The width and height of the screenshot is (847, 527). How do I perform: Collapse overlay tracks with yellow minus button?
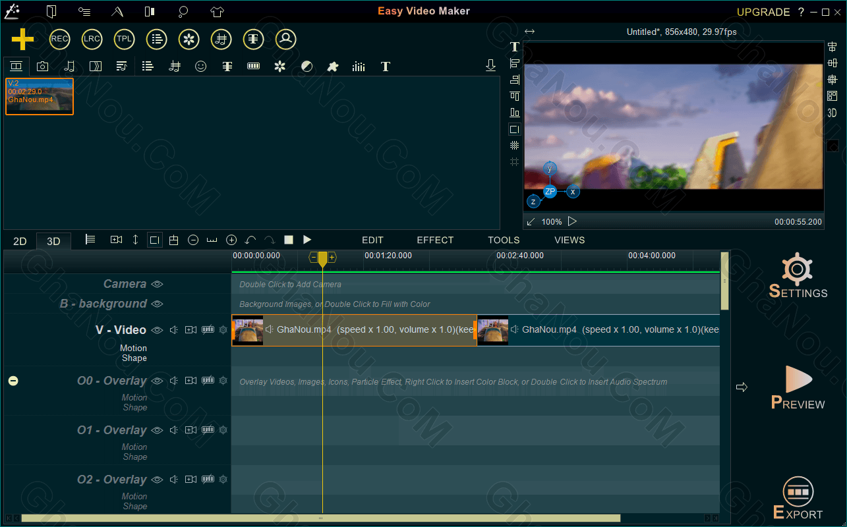[x=13, y=381]
